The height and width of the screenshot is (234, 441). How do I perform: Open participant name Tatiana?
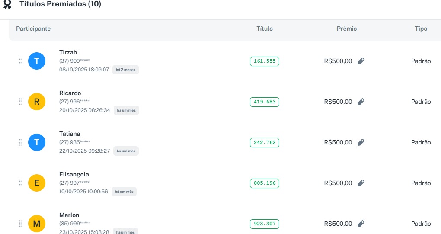tap(70, 134)
